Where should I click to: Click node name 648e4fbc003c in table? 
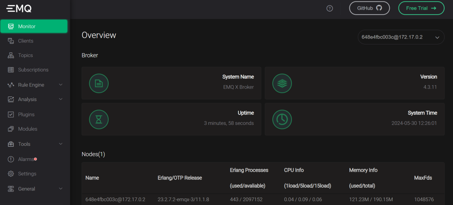(115, 200)
